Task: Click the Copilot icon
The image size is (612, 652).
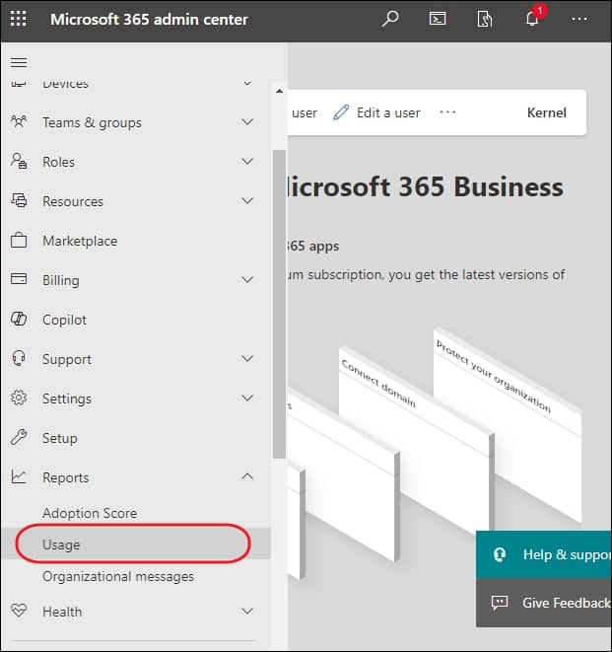Action: coord(19,319)
